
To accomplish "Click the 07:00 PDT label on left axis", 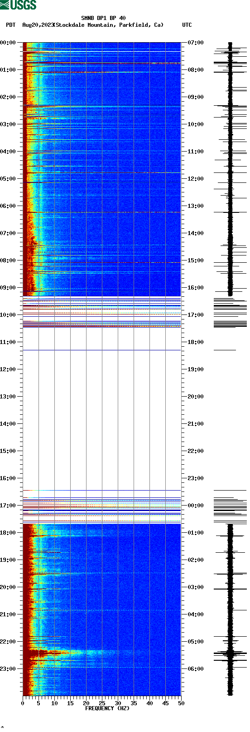I will [8, 233].
